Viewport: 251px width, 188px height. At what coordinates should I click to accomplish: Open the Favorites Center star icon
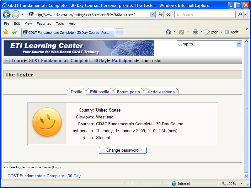6,32
